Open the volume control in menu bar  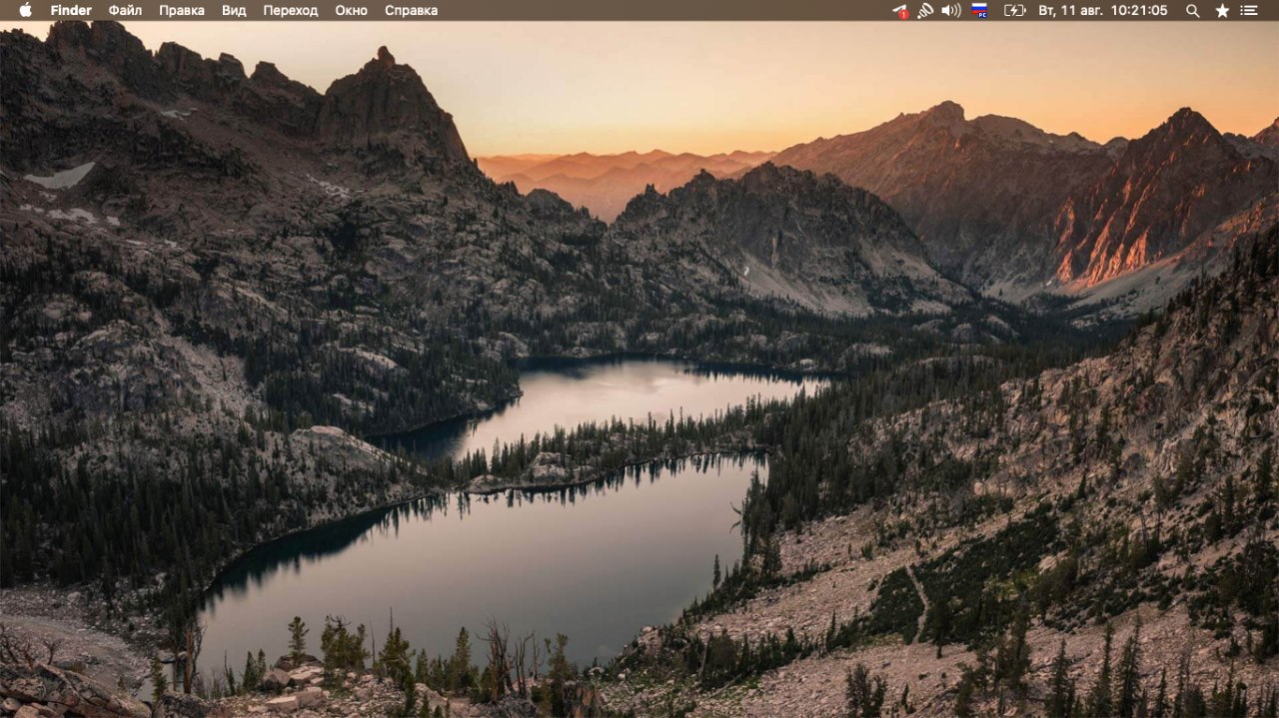pyautogui.click(x=951, y=10)
